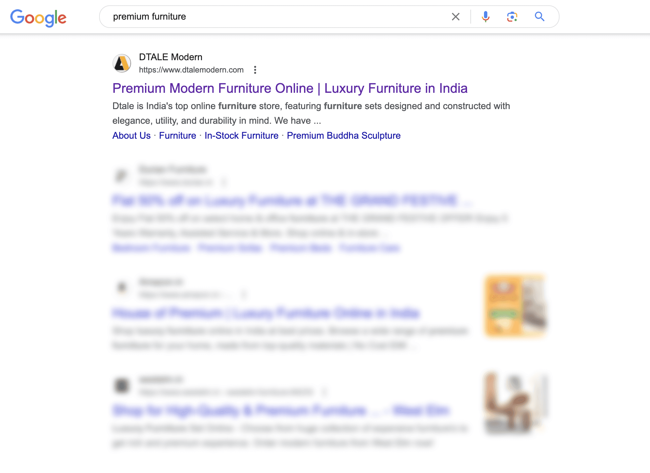Clear the search box with X icon
Image resolution: width=650 pixels, height=473 pixels.
coord(455,17)
